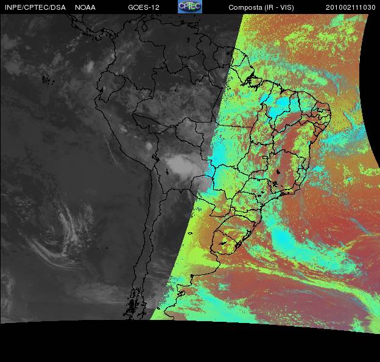Screen dimensions: 380x362
Task: Select the 201002111030 timestamp
Action: (351, 7)
